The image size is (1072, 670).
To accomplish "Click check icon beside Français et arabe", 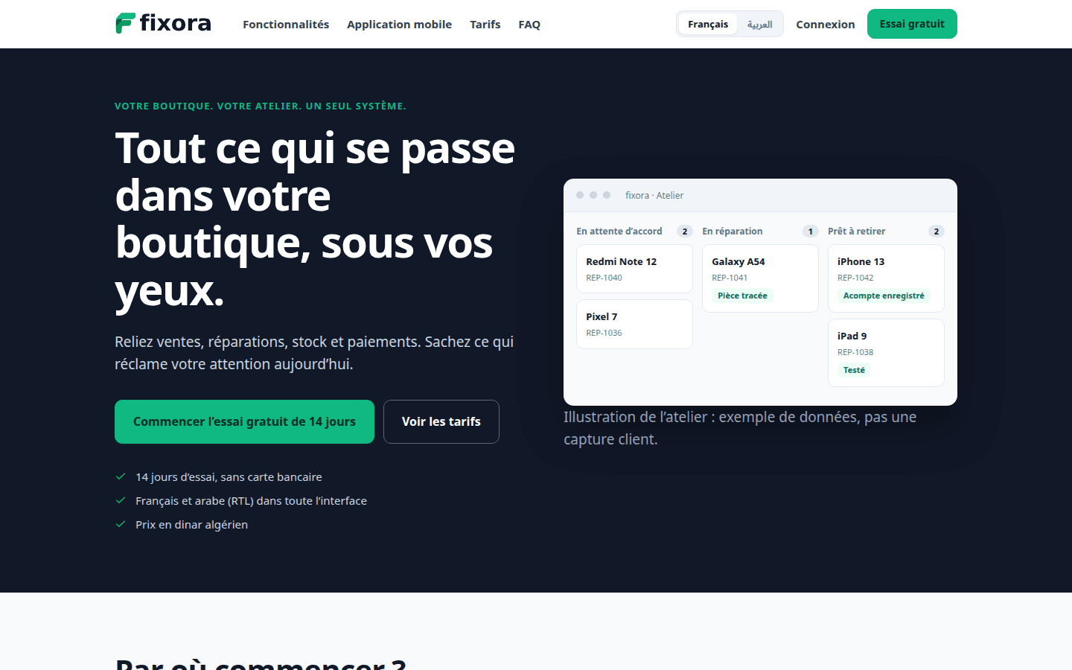I will 121,500.
